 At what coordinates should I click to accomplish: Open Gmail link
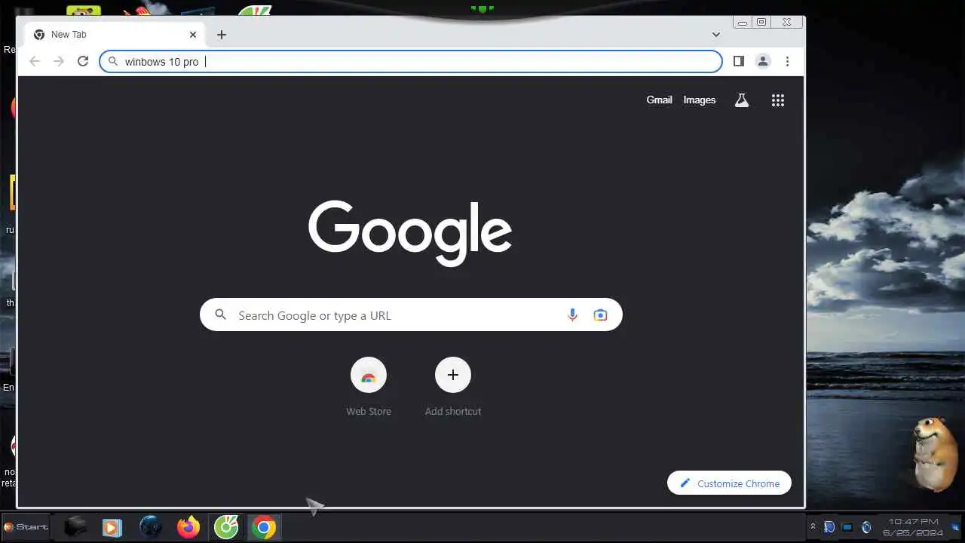(659, 100)
